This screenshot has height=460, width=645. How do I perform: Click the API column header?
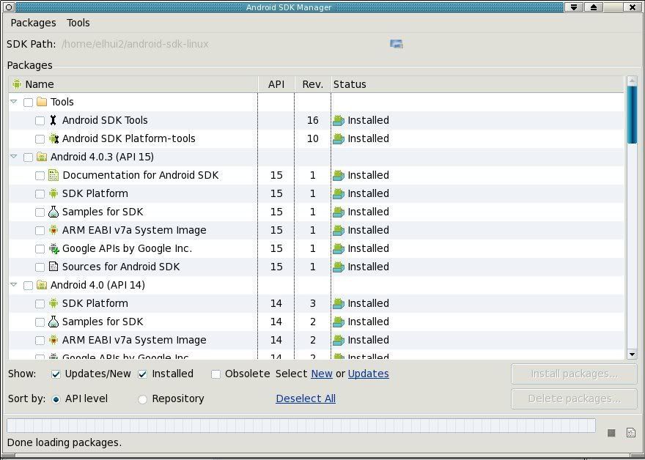tap(276, 84)
